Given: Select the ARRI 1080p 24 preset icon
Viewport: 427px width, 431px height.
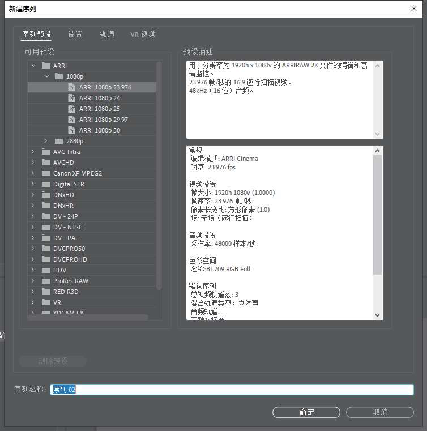Looking at the screenshot, I should [71, 98].
